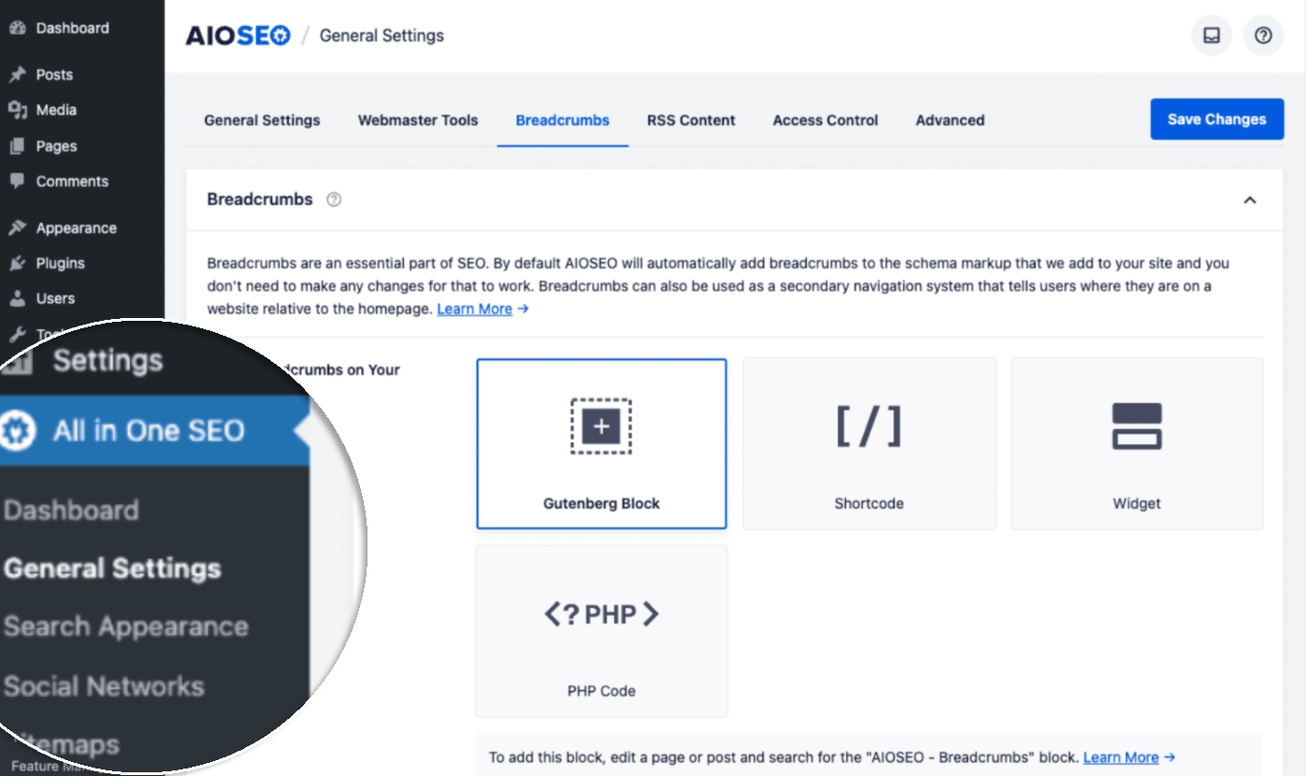
Task: Open Plugins in the sidebar
Action: (60, 264)
